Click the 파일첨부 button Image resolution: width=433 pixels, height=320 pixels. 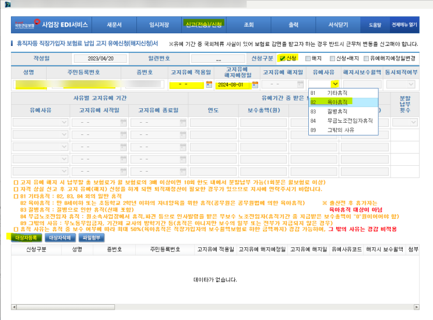[x=91, y=237]
